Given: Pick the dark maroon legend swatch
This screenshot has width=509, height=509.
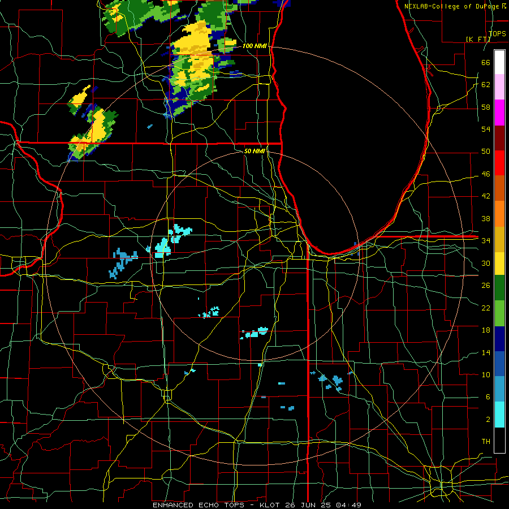Looking at the screenshot, I should click(x=499, y=138).
